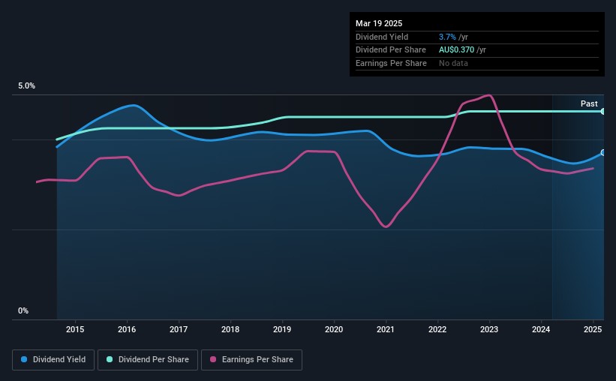Click the Past label on chart

tap(589, 103)
